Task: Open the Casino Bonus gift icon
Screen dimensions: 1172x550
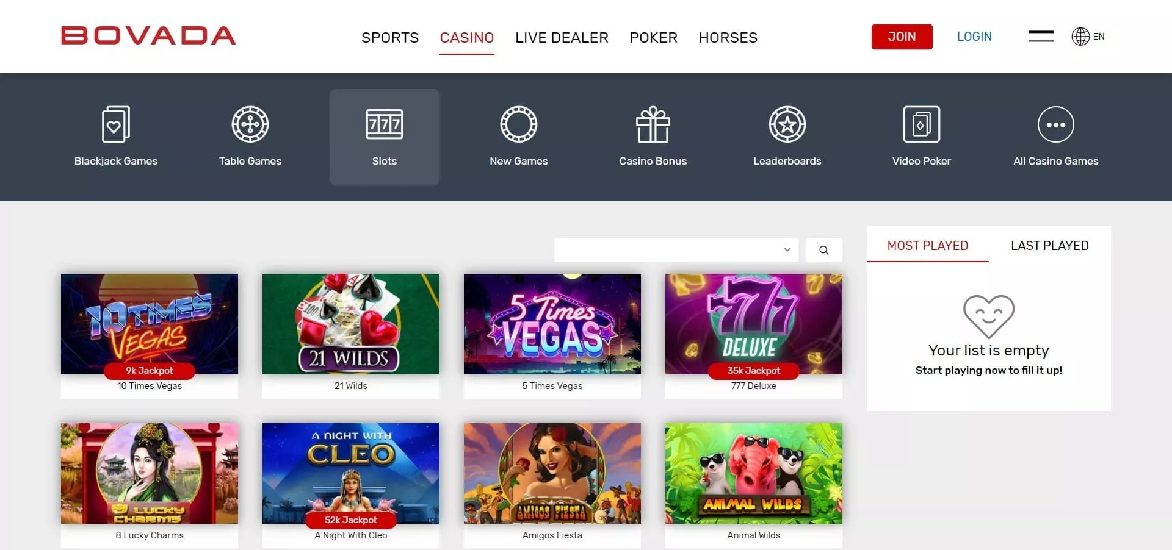Action: click(653, 124)
